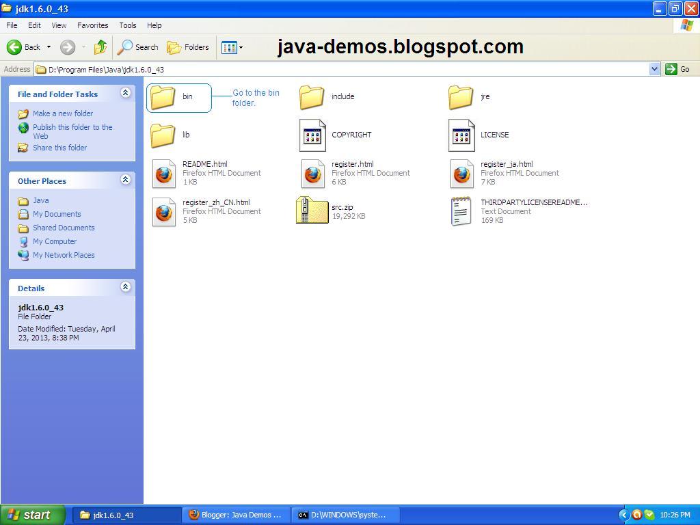Open the COPYRIGHT file
Screen dimensions: 700x525
tap(312, 135)
